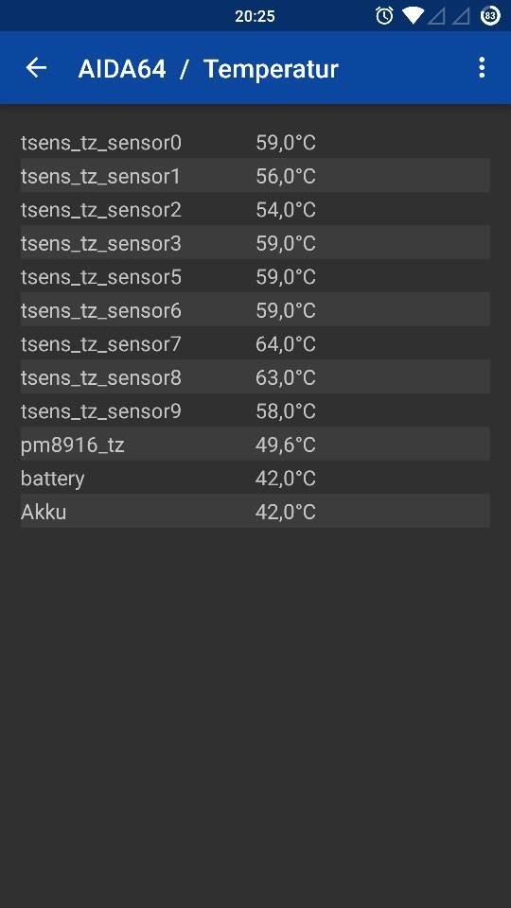Tap tsens_tz_sensor5 temperature entry
511x908 pixels.
click(255, 276)
